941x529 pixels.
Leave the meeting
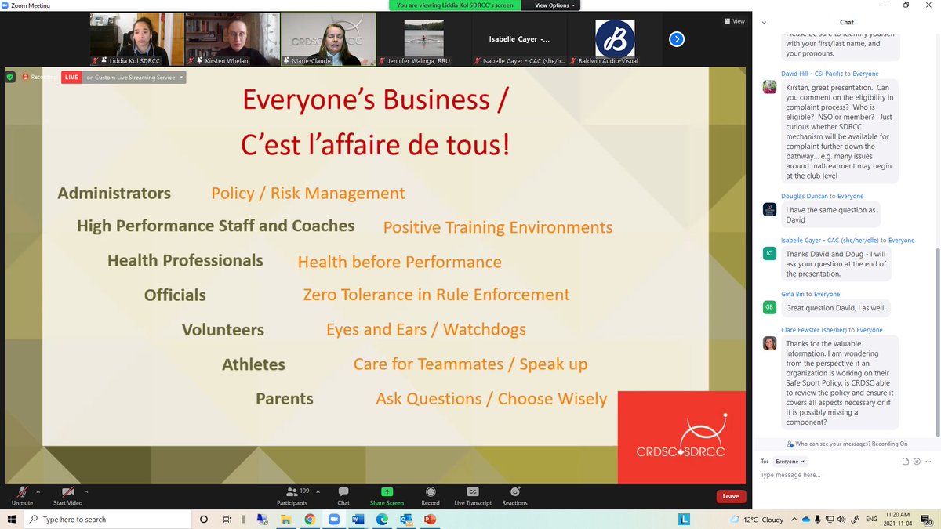click(x=731, y=496)
